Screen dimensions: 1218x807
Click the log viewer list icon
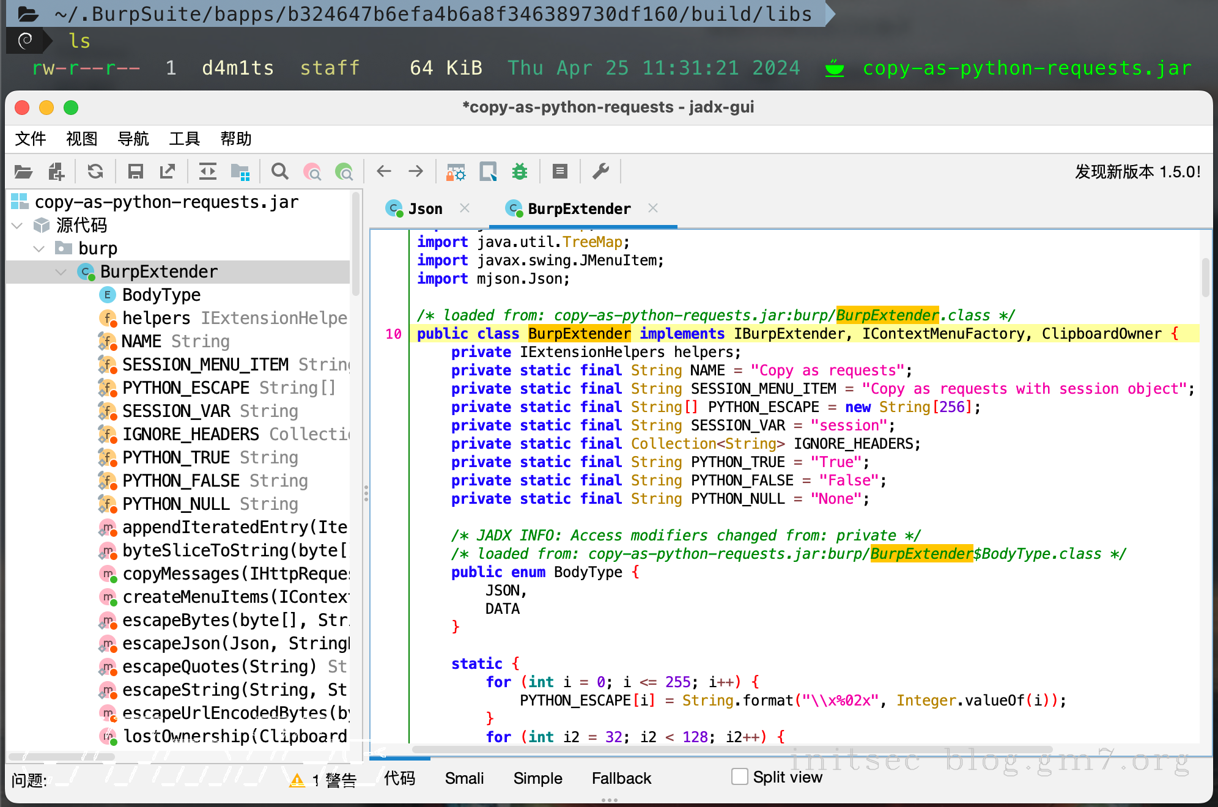[559, 172]
